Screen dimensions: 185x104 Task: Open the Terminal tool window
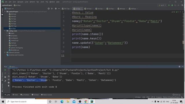point(35,95)
